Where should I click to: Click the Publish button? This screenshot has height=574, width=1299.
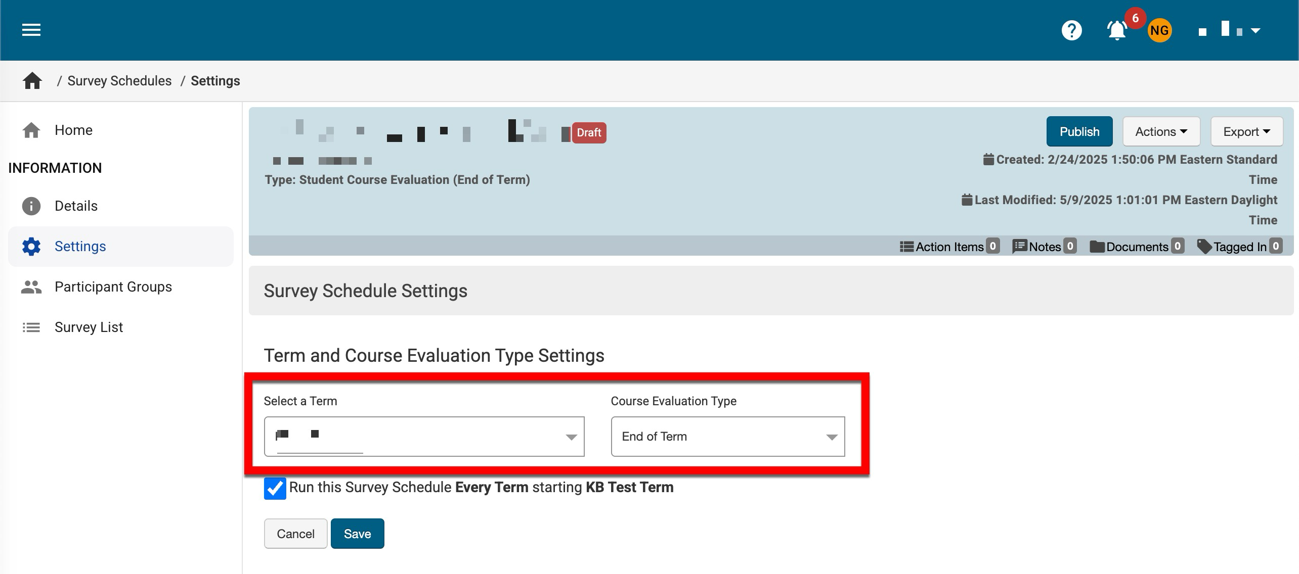(x=1079, y=132)
